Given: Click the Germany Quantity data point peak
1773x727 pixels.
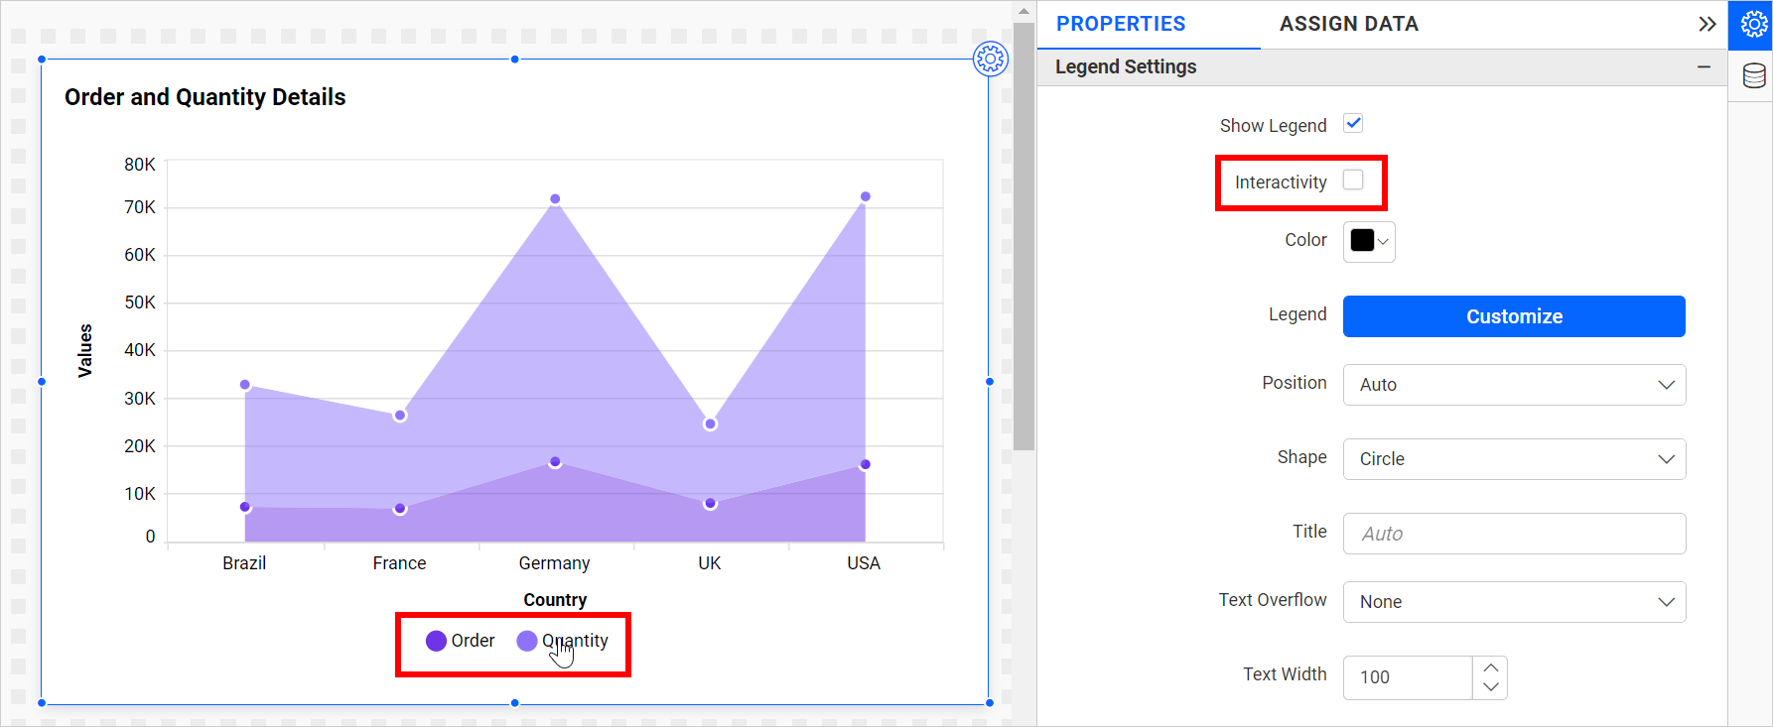Looking at the screenshot, I should (555, 199).
